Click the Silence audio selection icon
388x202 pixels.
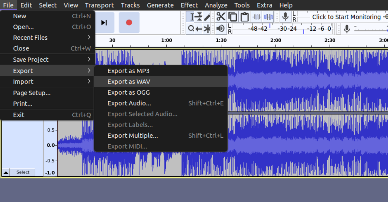click(268, 17)
